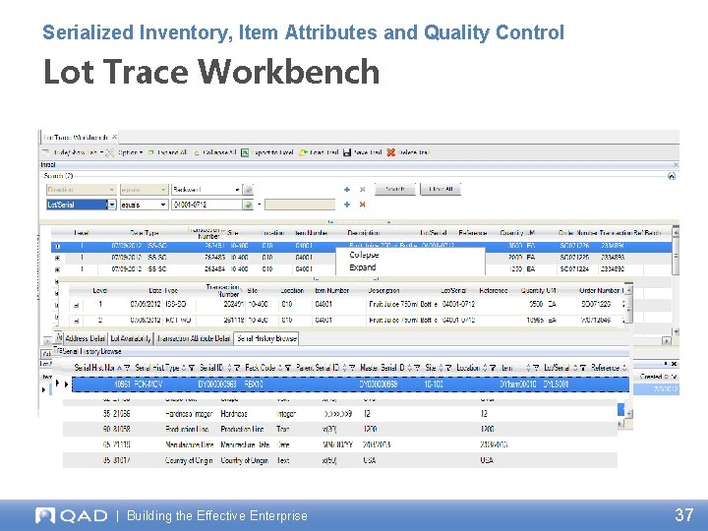This screenshot has height=531, width=708.
Task: Select the order cell SO071225
Action: click(x=574, y=258)
